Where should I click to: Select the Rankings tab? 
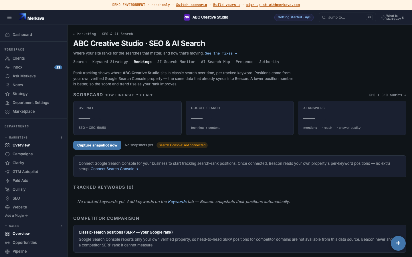tap(142, 62)
